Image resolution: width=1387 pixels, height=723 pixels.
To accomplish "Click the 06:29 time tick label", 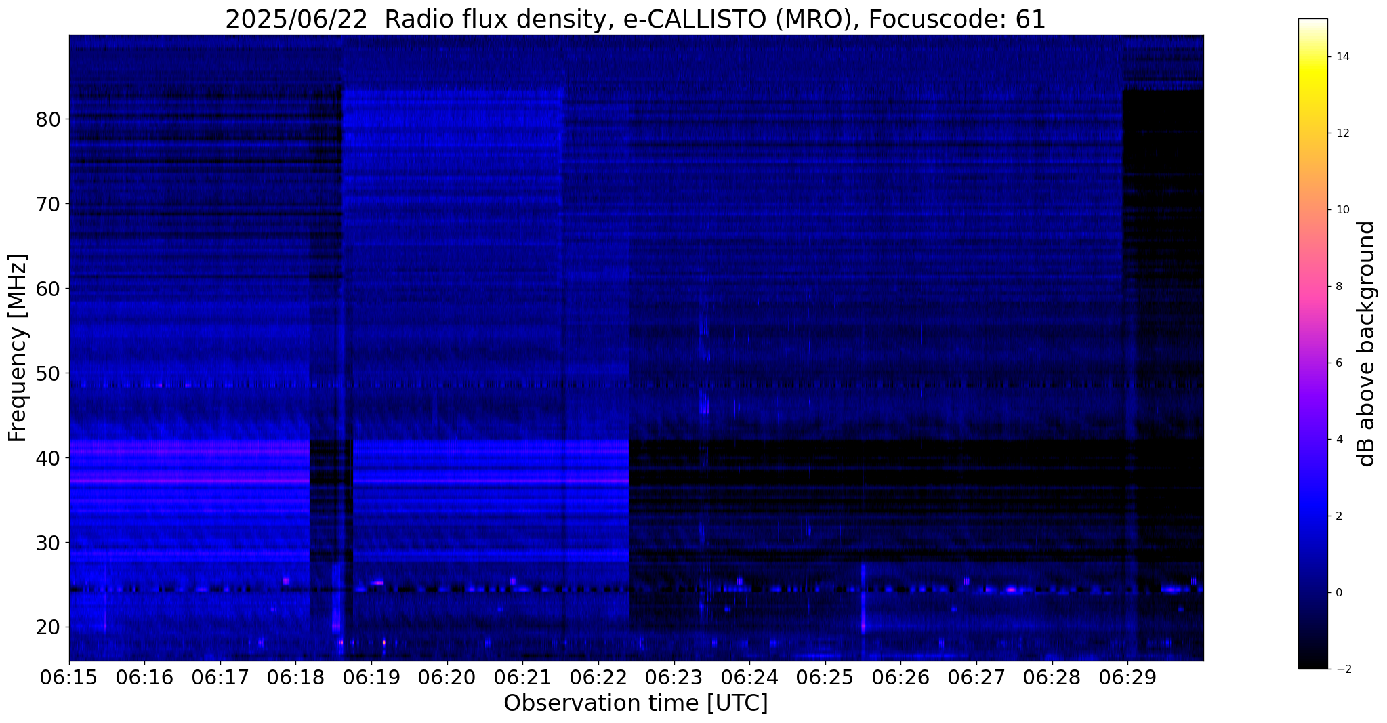I will point(1127,677).
